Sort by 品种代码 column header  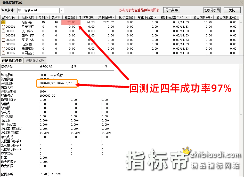[x=10, y=18]
